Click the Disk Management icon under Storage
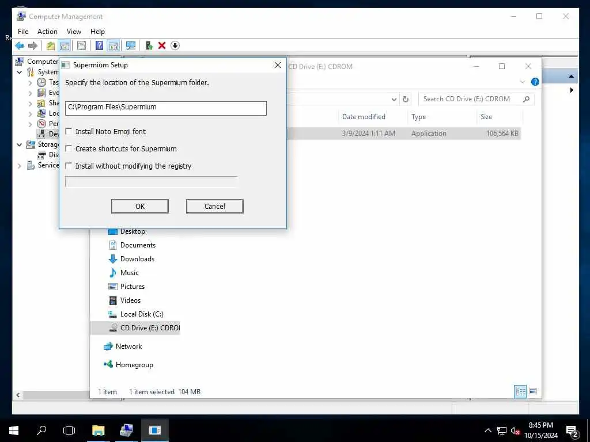 tap(41, 154)
